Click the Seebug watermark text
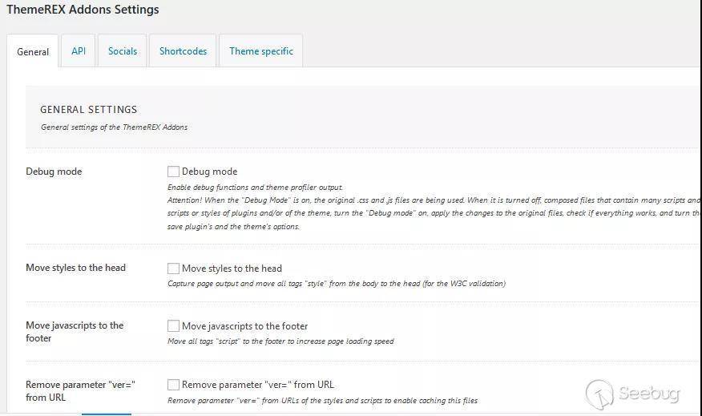This screenshot has height=416, width=702. pyautogui.click(x=648, y=394)
